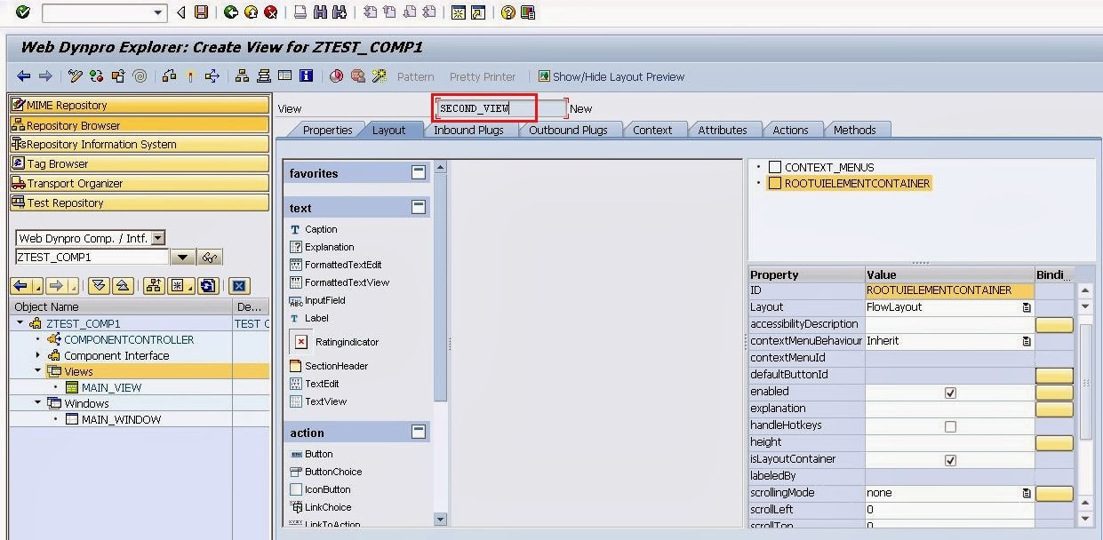Click palette scrollbar down arrow
The width and height of the screenshot is (1103, 540).
tap(440, 519)
